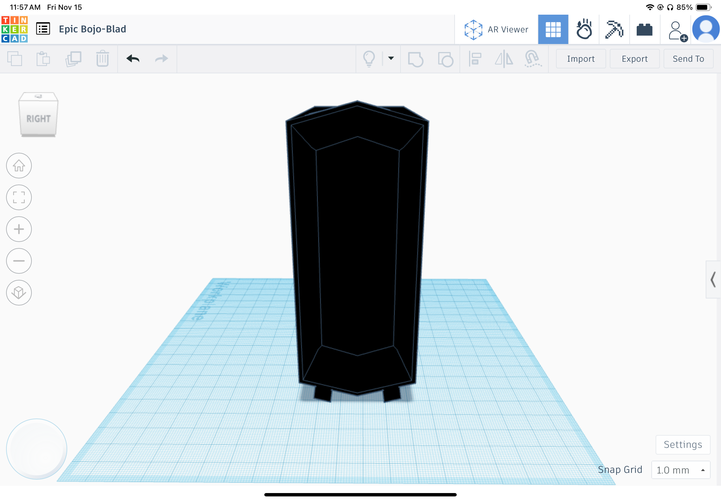Open the user profile avatar
721x501 pixels.
pyautogui.click(x=706, y=30)
